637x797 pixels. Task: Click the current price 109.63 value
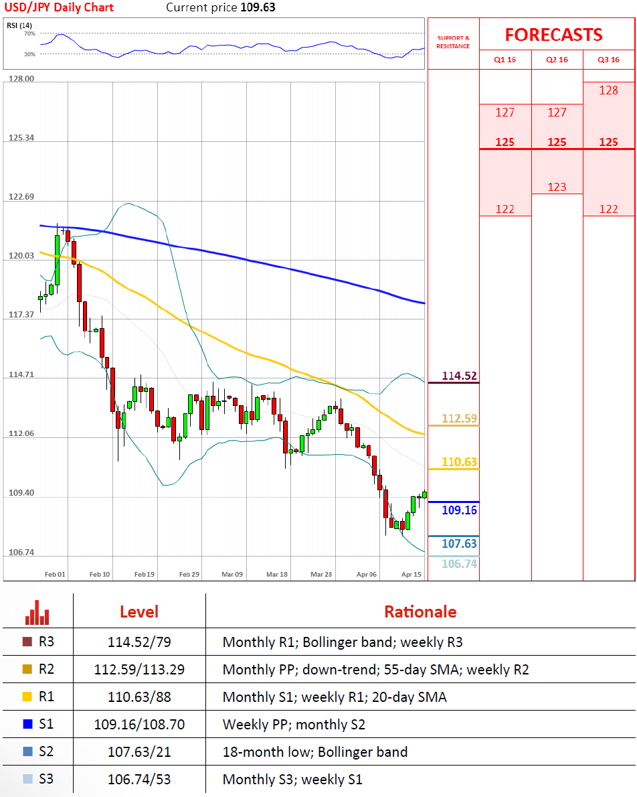tap(258, 7)
